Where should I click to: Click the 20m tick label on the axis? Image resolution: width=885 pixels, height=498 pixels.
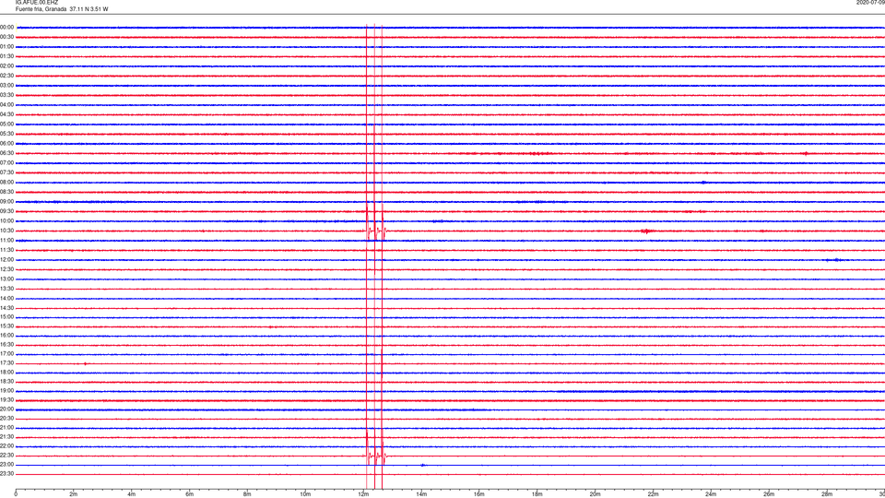tap(595, 494)
